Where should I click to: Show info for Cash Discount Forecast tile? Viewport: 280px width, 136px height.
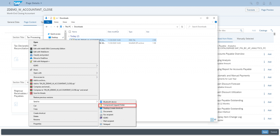[264, 85]
